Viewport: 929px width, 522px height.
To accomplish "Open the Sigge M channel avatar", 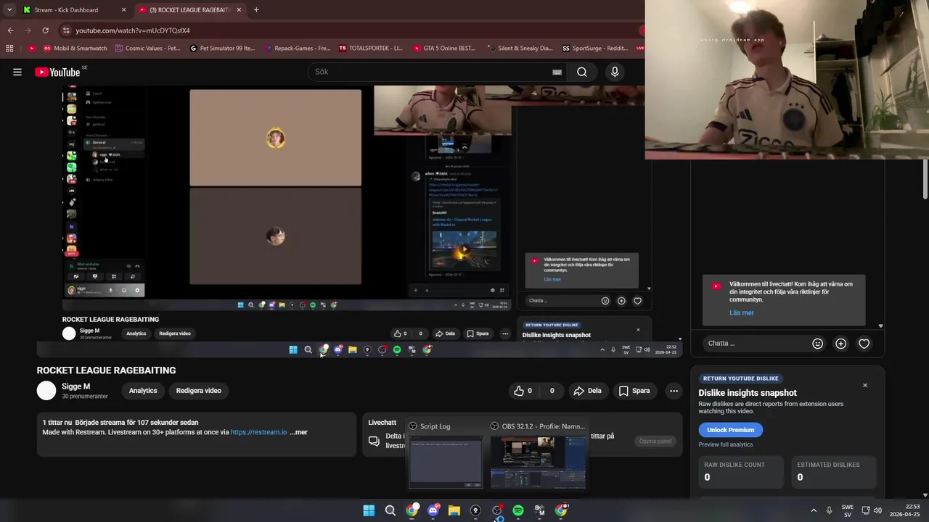I will click(x=46, y=391).
